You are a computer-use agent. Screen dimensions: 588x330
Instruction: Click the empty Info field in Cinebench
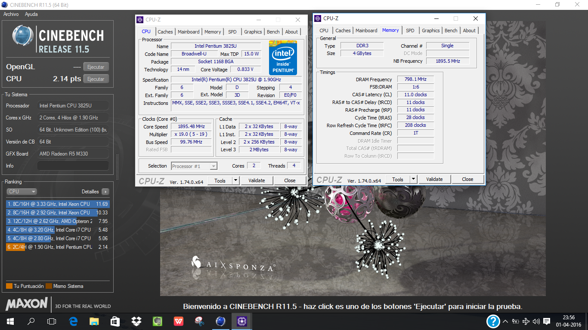click(73, 166)
